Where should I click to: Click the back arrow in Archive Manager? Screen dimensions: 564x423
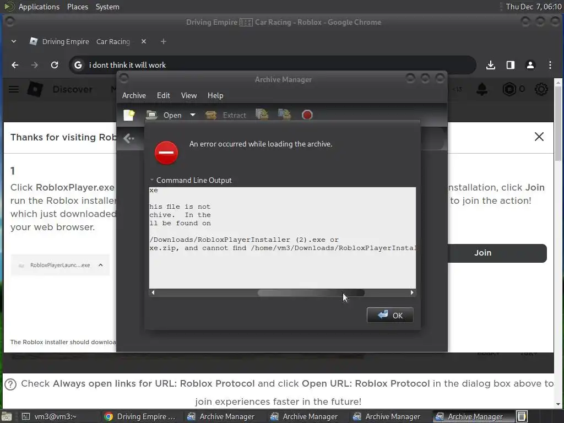tap(128, 138)
